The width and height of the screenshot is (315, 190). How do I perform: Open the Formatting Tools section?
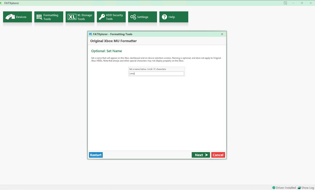pos(49,17)
